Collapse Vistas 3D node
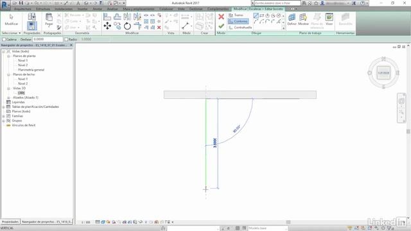411x231 pixels. click(x=8, y=89)
